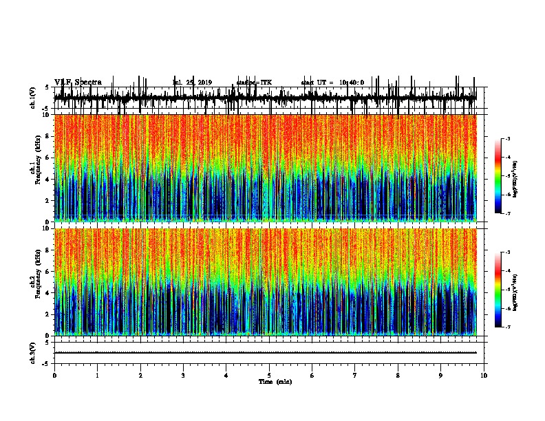Image resolution: width=545 pixels, height=421 pixels.
Task: Click the ch.1 spectrogram color scale bar
Action: tap(498, 176)
